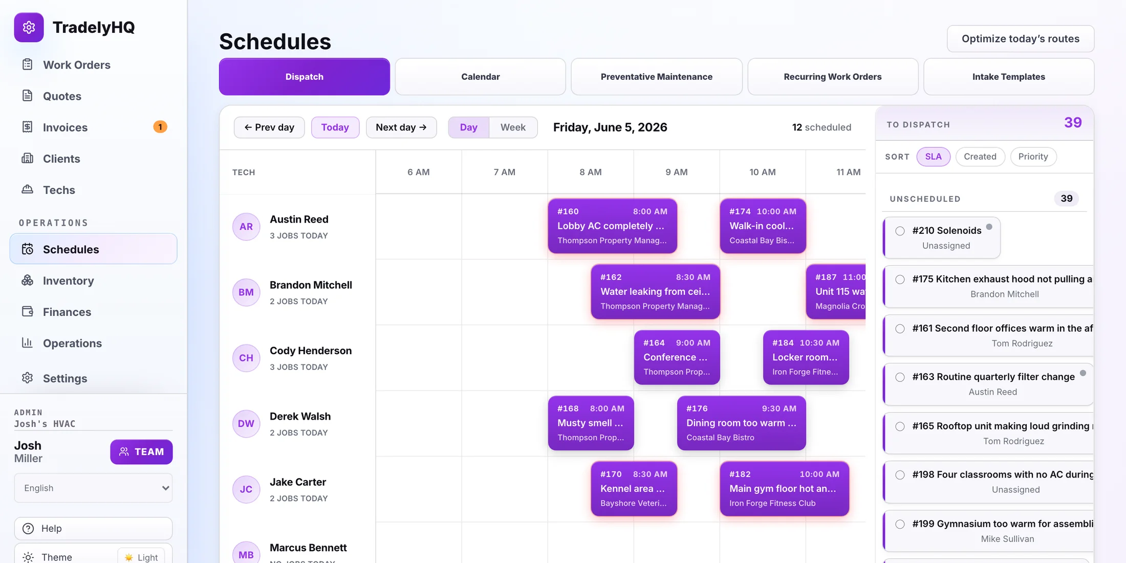Click the Inventory boxes icon
The width and height of the screenshot is (1126, 563).
point(28,280)
